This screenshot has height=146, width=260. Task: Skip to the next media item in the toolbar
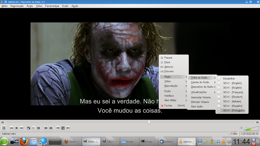[x=22, y=128]
